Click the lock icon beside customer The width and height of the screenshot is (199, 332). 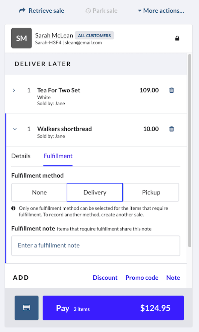[x=177, y=38]
